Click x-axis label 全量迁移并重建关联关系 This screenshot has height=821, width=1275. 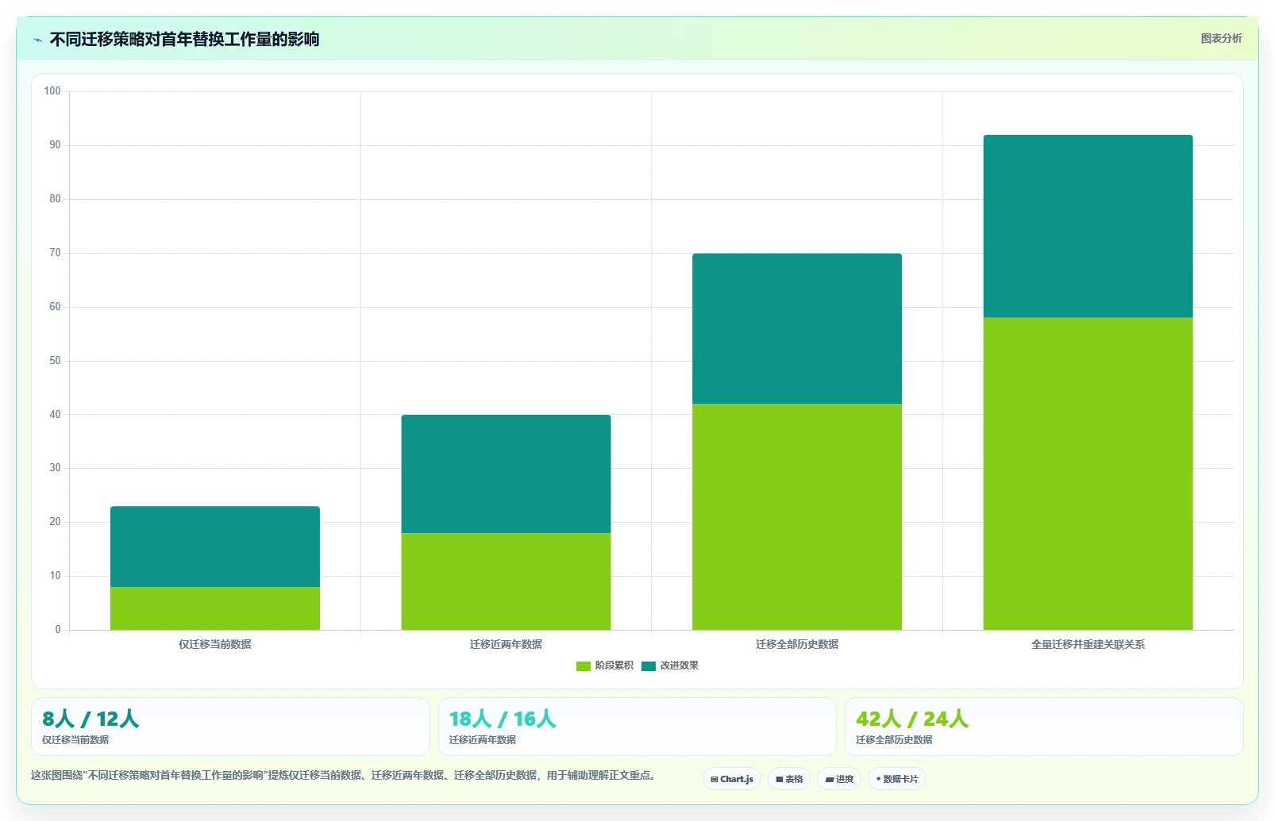pos(1088,644)
